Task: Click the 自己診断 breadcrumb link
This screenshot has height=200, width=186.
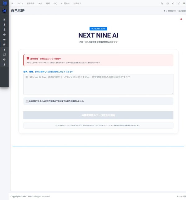Action: [x=182, y=11]
